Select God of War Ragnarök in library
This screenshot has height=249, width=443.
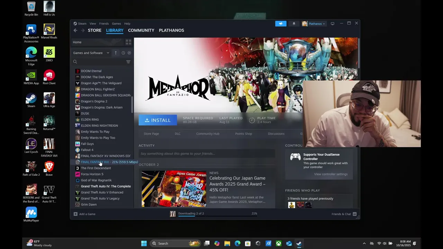coord(96,180)
